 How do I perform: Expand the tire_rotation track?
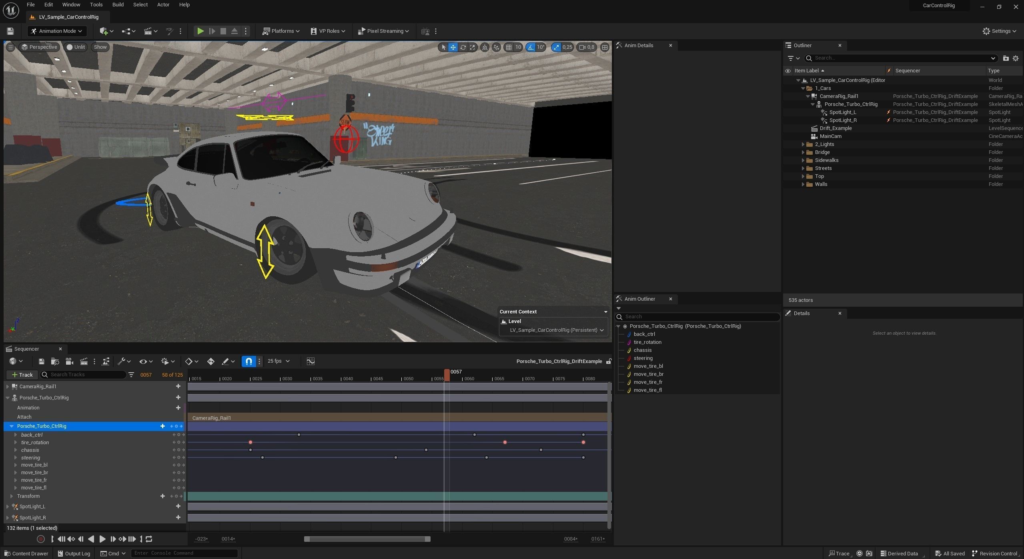(x=16, y=443)
